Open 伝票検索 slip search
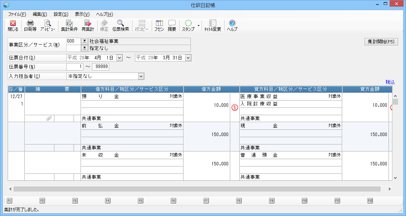Image resolution: width=406 pixels, height=216 pixels. pyautogui.click(x=121, y=26)
